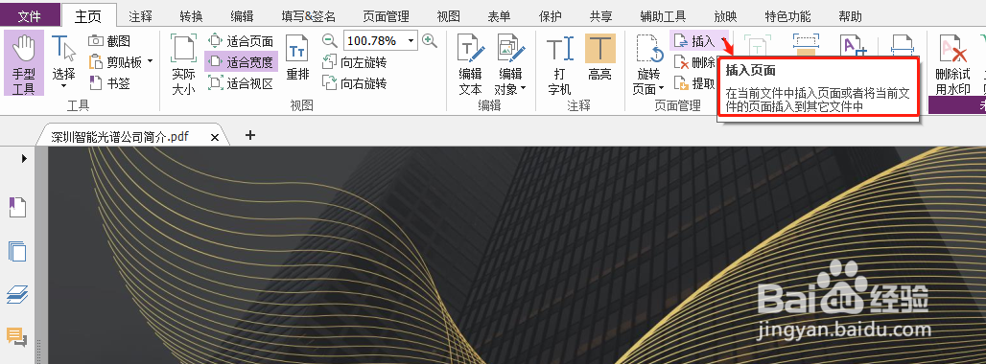Expand the 旋转页面 dropdown arrow

coord(661,88)
